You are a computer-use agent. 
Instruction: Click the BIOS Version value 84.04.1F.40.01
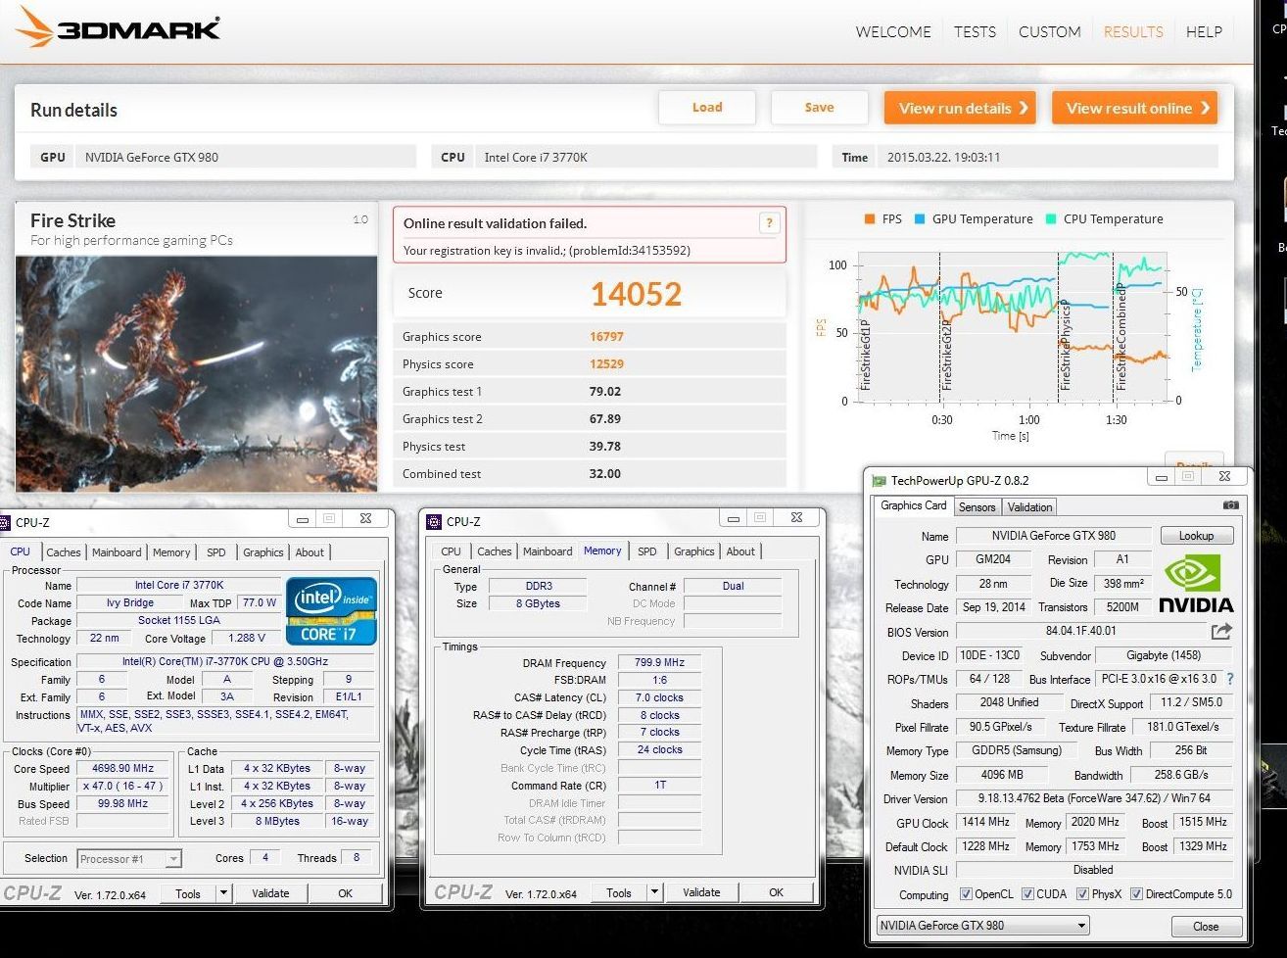(1081, 632)
